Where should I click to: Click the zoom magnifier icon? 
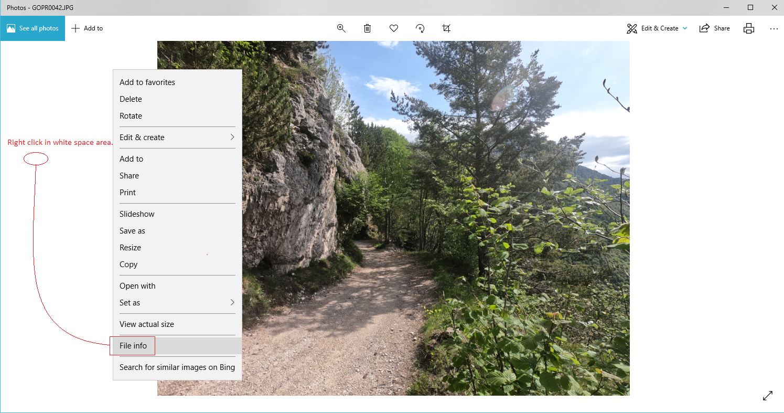[x=341, y=28]
